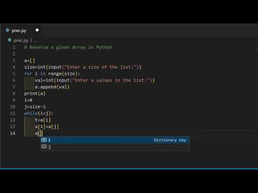Click the icon beside suggestion 'i'

[44, 140]
